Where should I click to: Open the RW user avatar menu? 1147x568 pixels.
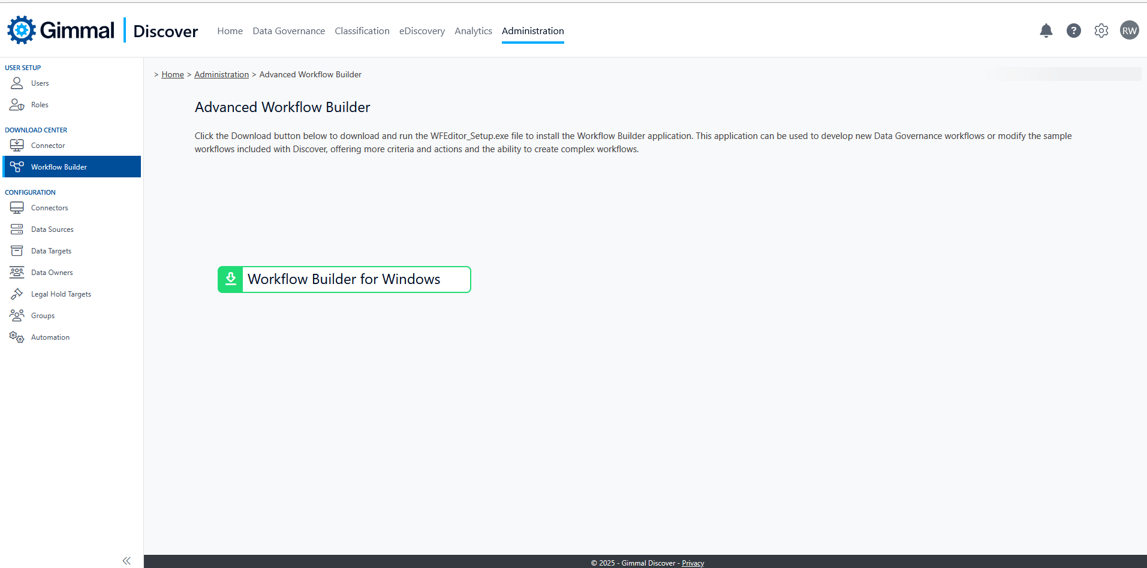pyautogui.click(x=1129, y=31)
